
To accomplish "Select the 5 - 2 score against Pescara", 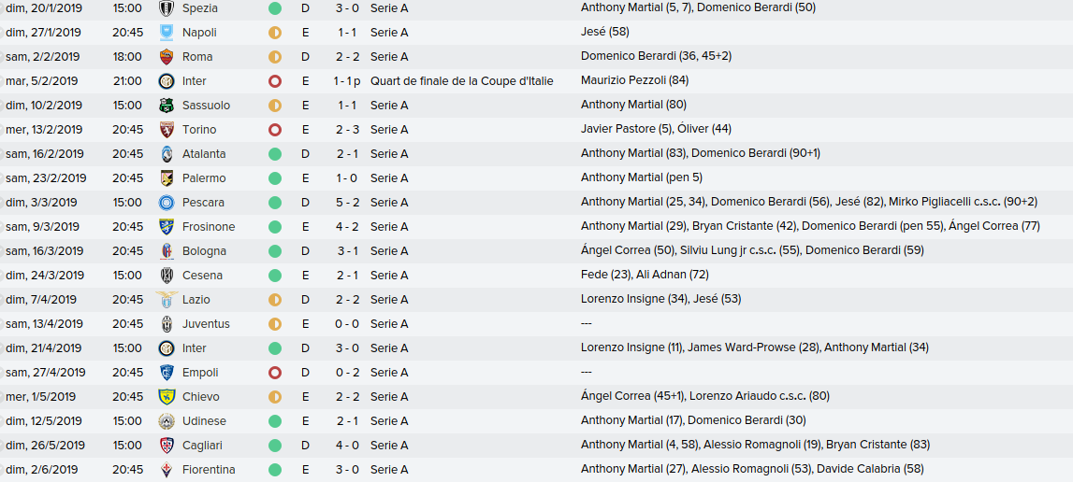I will (347, 203).
